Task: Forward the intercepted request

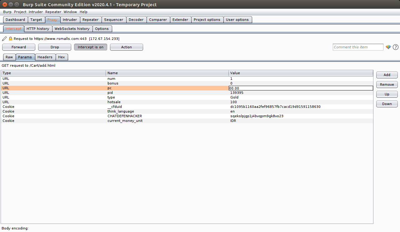Action: (x=18, y=47)
